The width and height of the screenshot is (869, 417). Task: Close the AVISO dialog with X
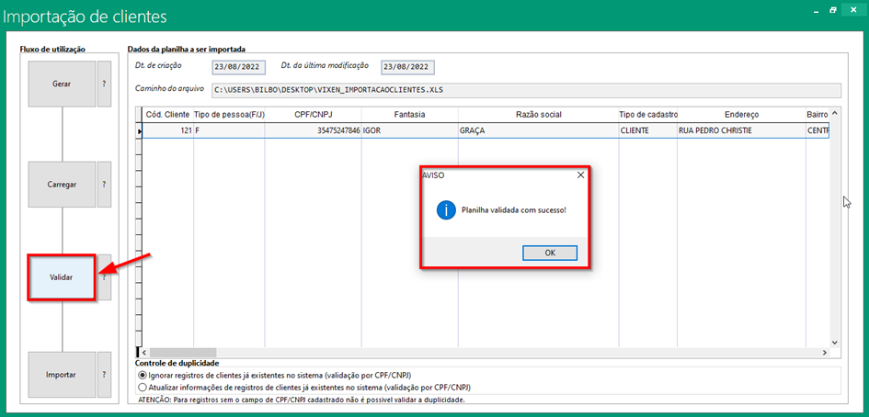(x=580, y=175)
